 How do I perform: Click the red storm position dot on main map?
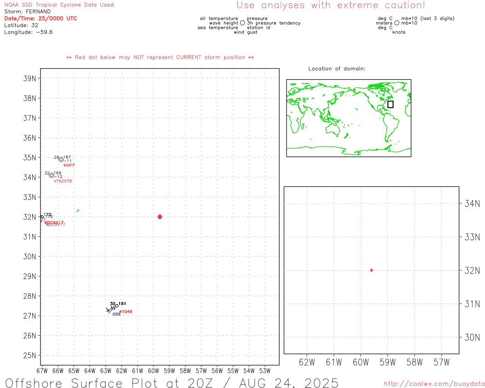click(160, 217)
